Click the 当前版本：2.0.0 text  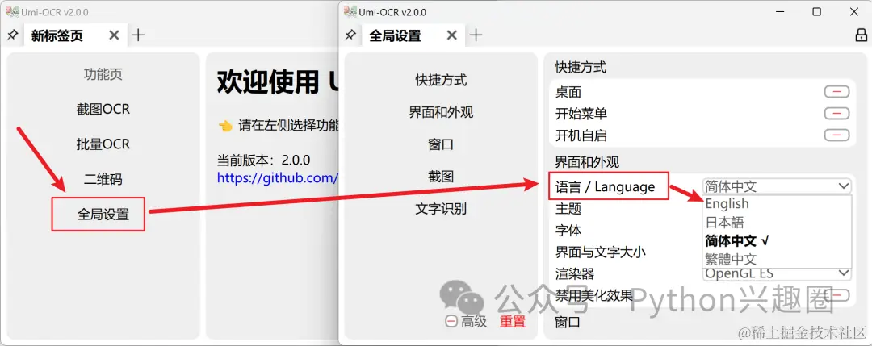pyautogui.click(x=263, y=160)
